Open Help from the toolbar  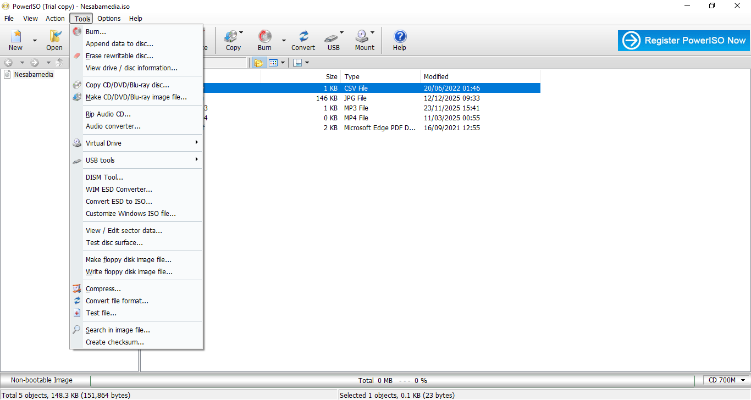[x=400, y=40]
